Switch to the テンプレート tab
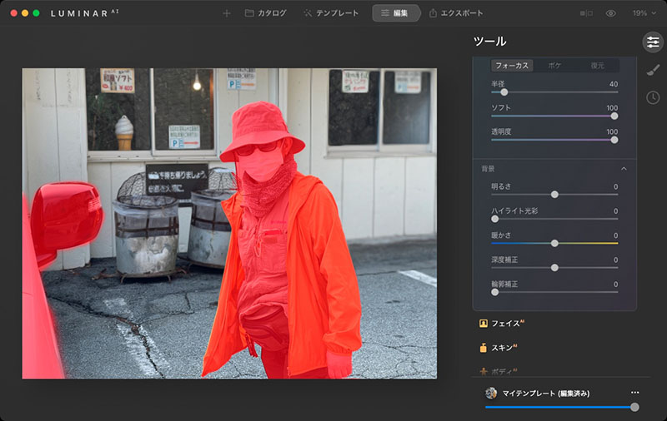The height and width of the screenshot is (421, 667). [x=331, y=13]
